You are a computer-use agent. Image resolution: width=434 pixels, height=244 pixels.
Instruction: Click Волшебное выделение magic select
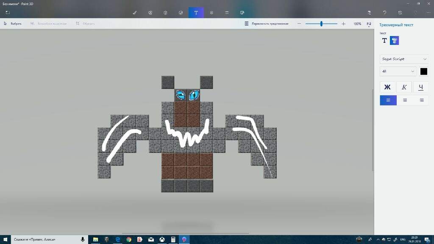click(48, 24)
